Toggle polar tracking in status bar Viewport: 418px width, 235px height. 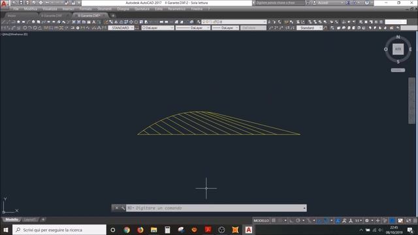pyautogui.click(x=298, y=221)
